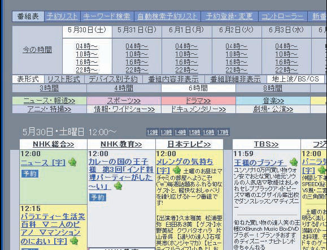The width and height of the screenshot is (327, 250).
Task: Click 予約 button under ニュース at 12:00
Action: 30,174
